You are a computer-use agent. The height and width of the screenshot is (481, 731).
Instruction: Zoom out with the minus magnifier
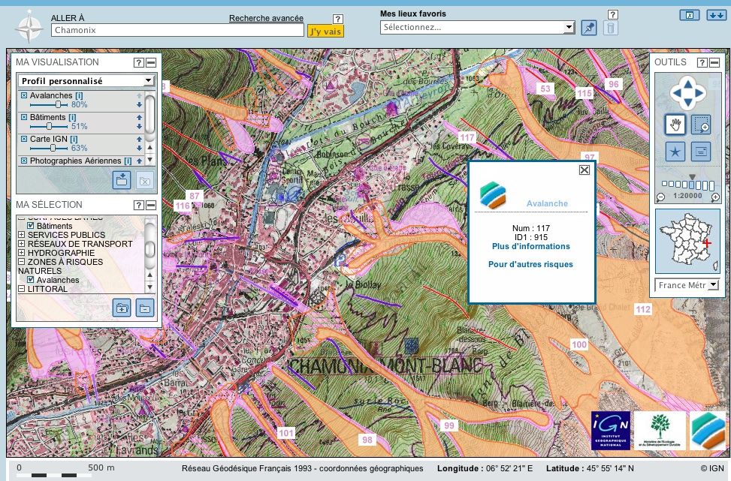point(660,197)
